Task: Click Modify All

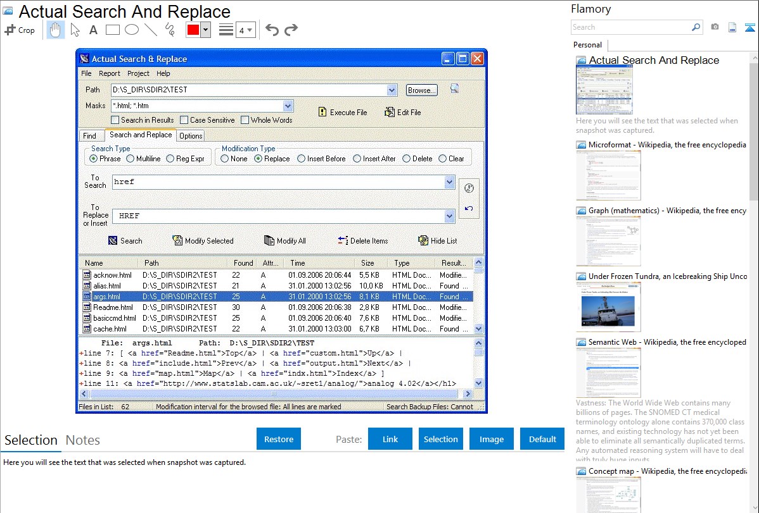Action: pyautogui.click(x=284, y=241)
